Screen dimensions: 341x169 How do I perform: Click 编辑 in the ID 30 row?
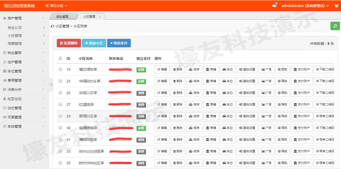pyautogui.click(x=162, y=128)
